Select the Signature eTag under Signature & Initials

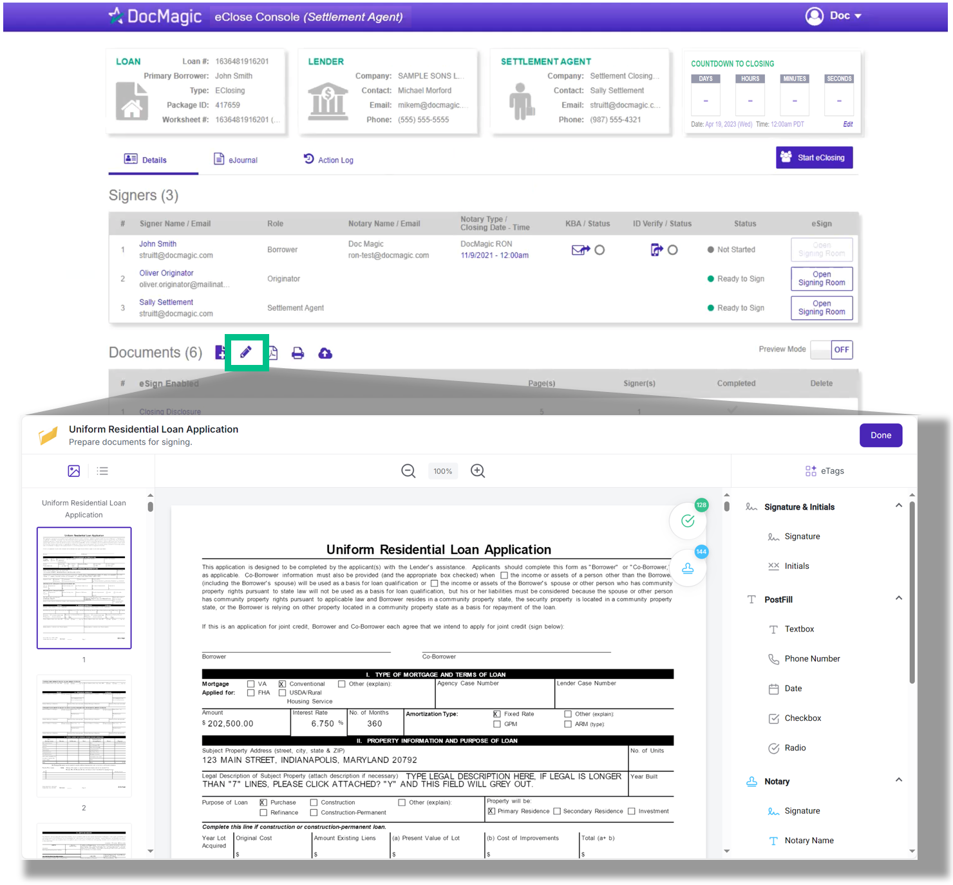click(794, 537)
